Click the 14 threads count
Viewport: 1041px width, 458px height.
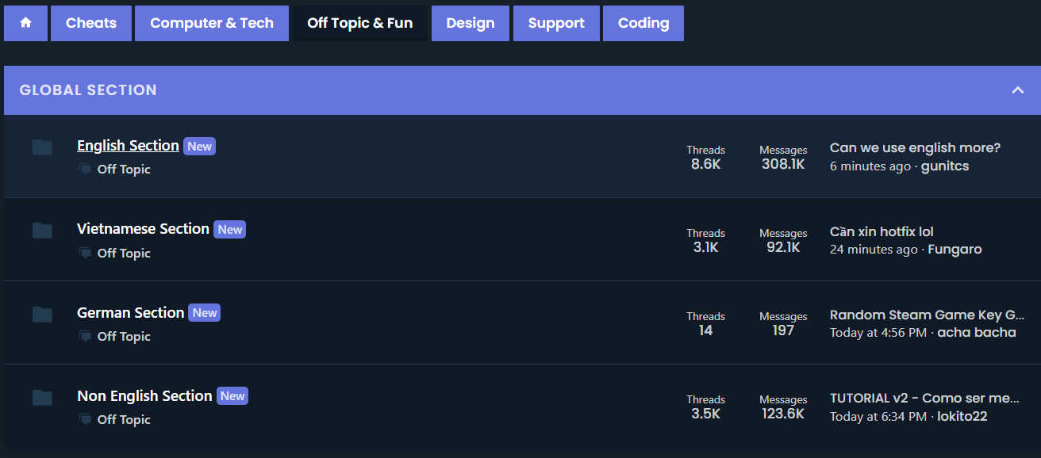click(705, 330)
